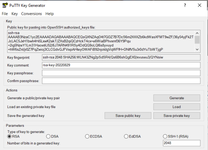Click the Confirm passphrase field
Image resolution: width=208 pixels, height=150 pixels.
click(121, 81)
